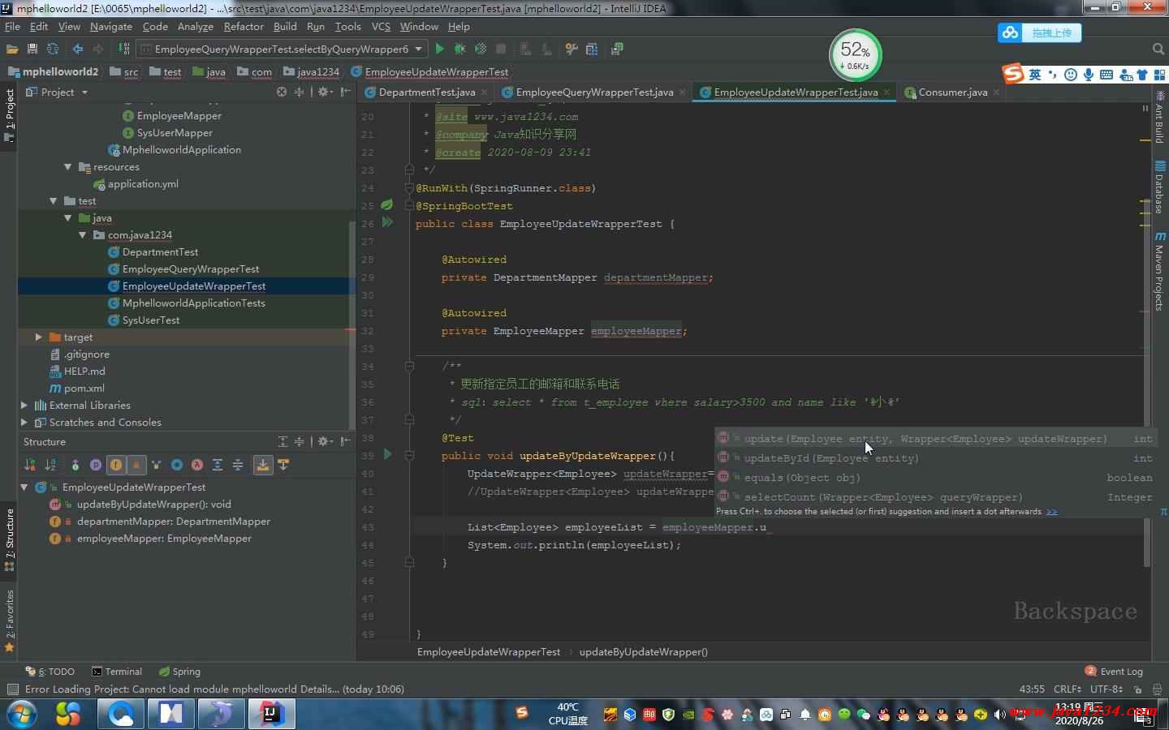The height and width of the screenshot is (730, 1169).
Task: Open Maven Projects side panel
Action: (x=1159, y=271)
